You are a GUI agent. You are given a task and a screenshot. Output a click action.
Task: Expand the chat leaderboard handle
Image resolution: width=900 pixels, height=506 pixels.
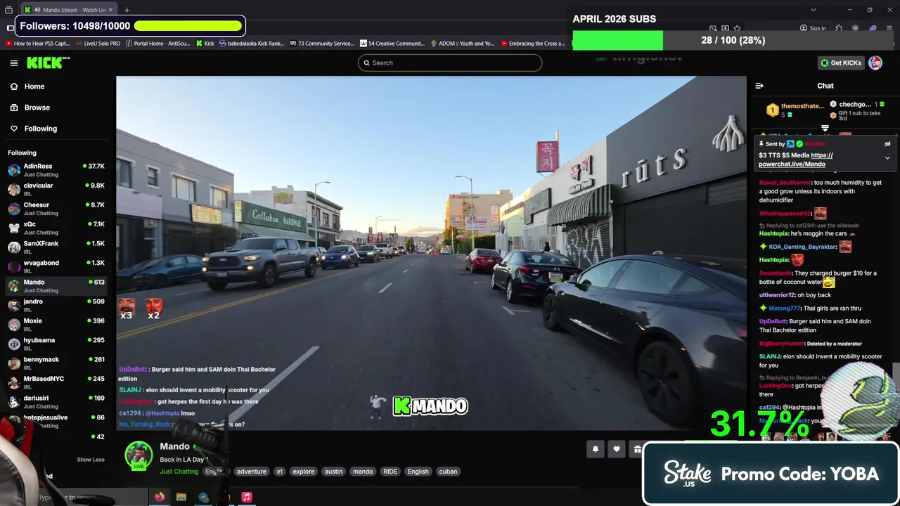point(825,129)
